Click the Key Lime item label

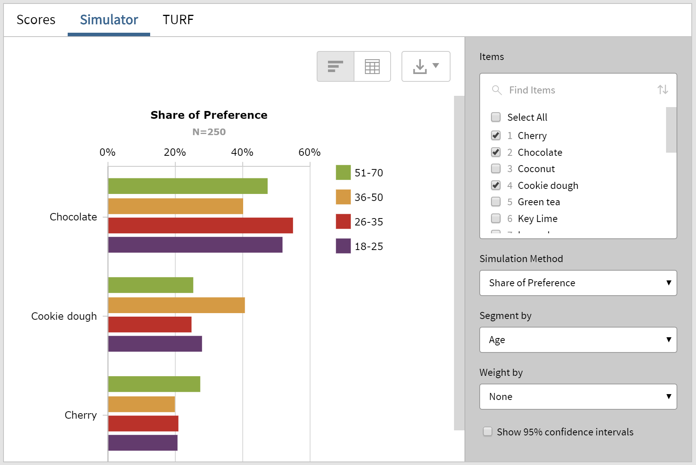(x=537, y=218)
